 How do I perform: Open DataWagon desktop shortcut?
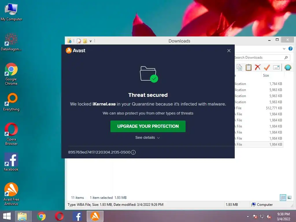(x=11, y=42)
